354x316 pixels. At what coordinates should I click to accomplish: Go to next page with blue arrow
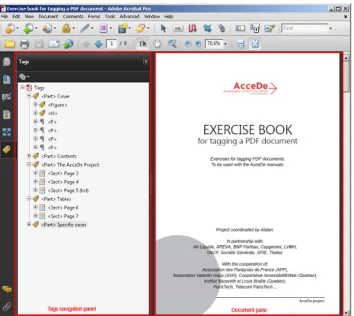pos(98,44)
